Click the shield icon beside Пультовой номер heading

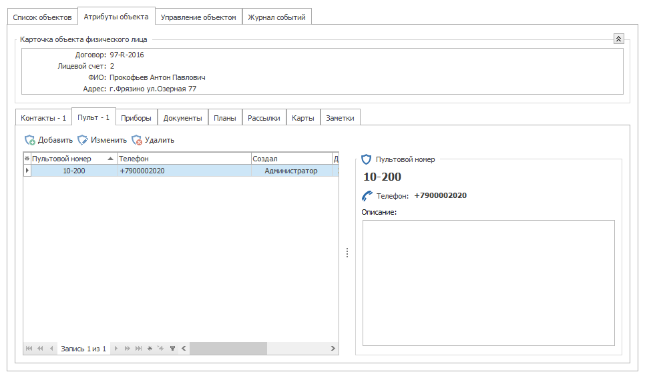coord(366,159)
